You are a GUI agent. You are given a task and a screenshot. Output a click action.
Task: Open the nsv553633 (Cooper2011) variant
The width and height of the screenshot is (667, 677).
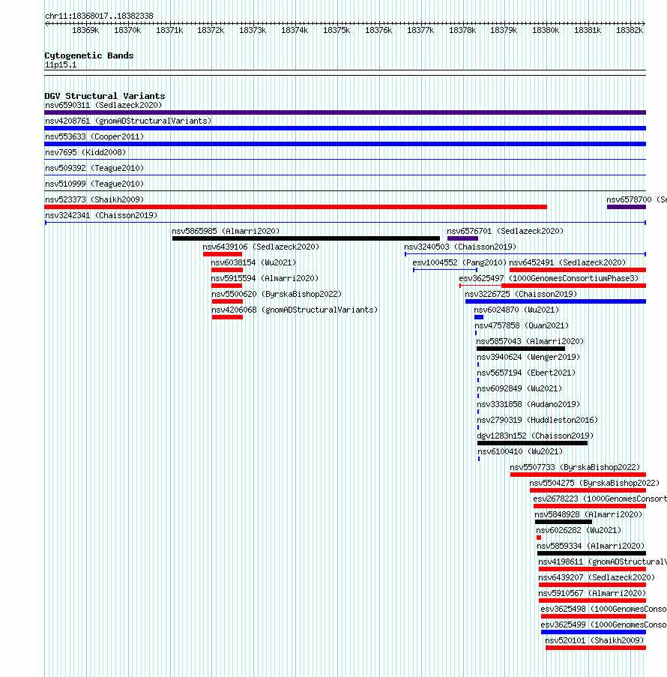(x=94, y=136)
